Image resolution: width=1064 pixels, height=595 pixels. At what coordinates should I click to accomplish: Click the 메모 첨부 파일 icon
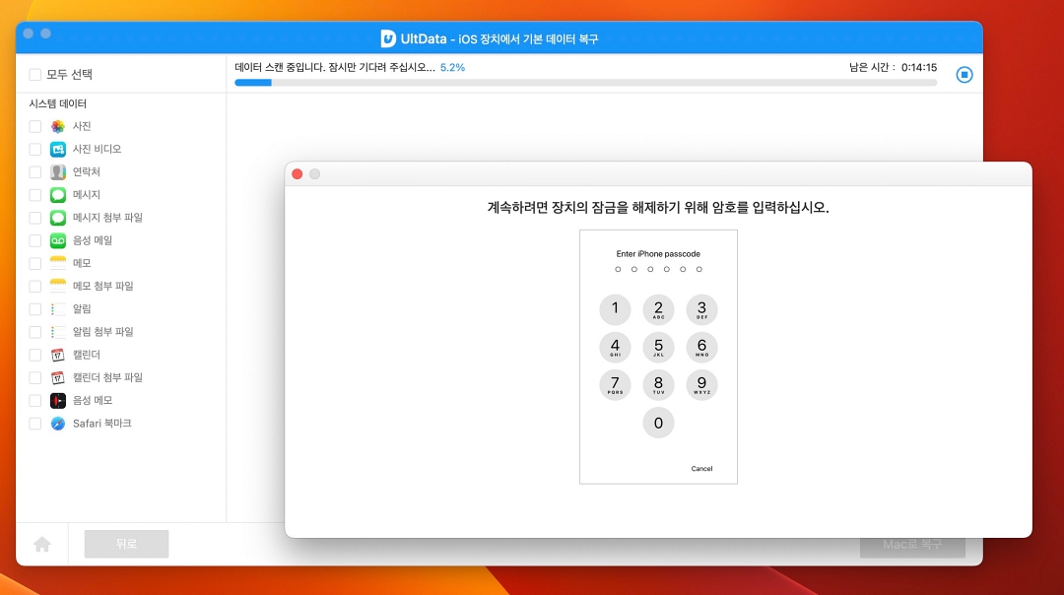[58, 287]
